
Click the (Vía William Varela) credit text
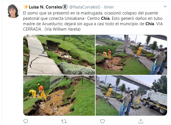(x=62, y=29)
